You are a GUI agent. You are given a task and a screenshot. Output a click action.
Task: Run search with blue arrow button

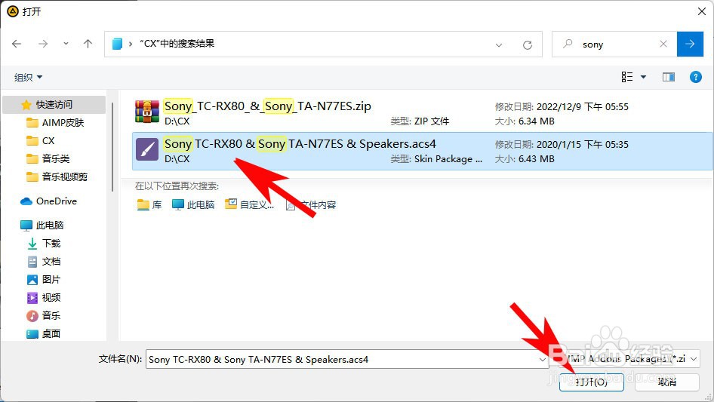pos(690,44)
